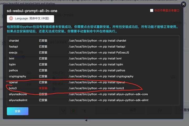
Task: Click the fastapi package name
Action: 13,47
